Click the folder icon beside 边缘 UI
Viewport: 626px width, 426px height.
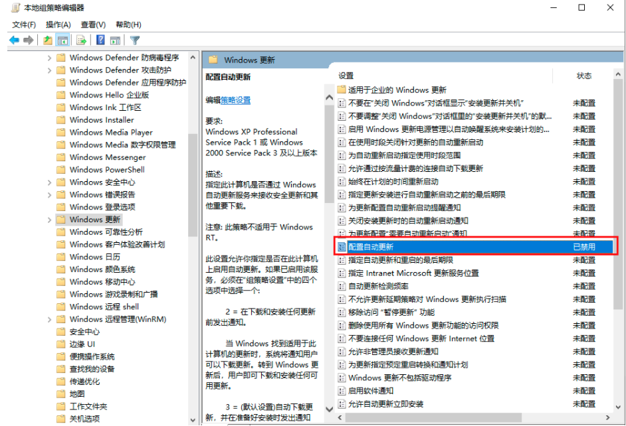point(61,344)
